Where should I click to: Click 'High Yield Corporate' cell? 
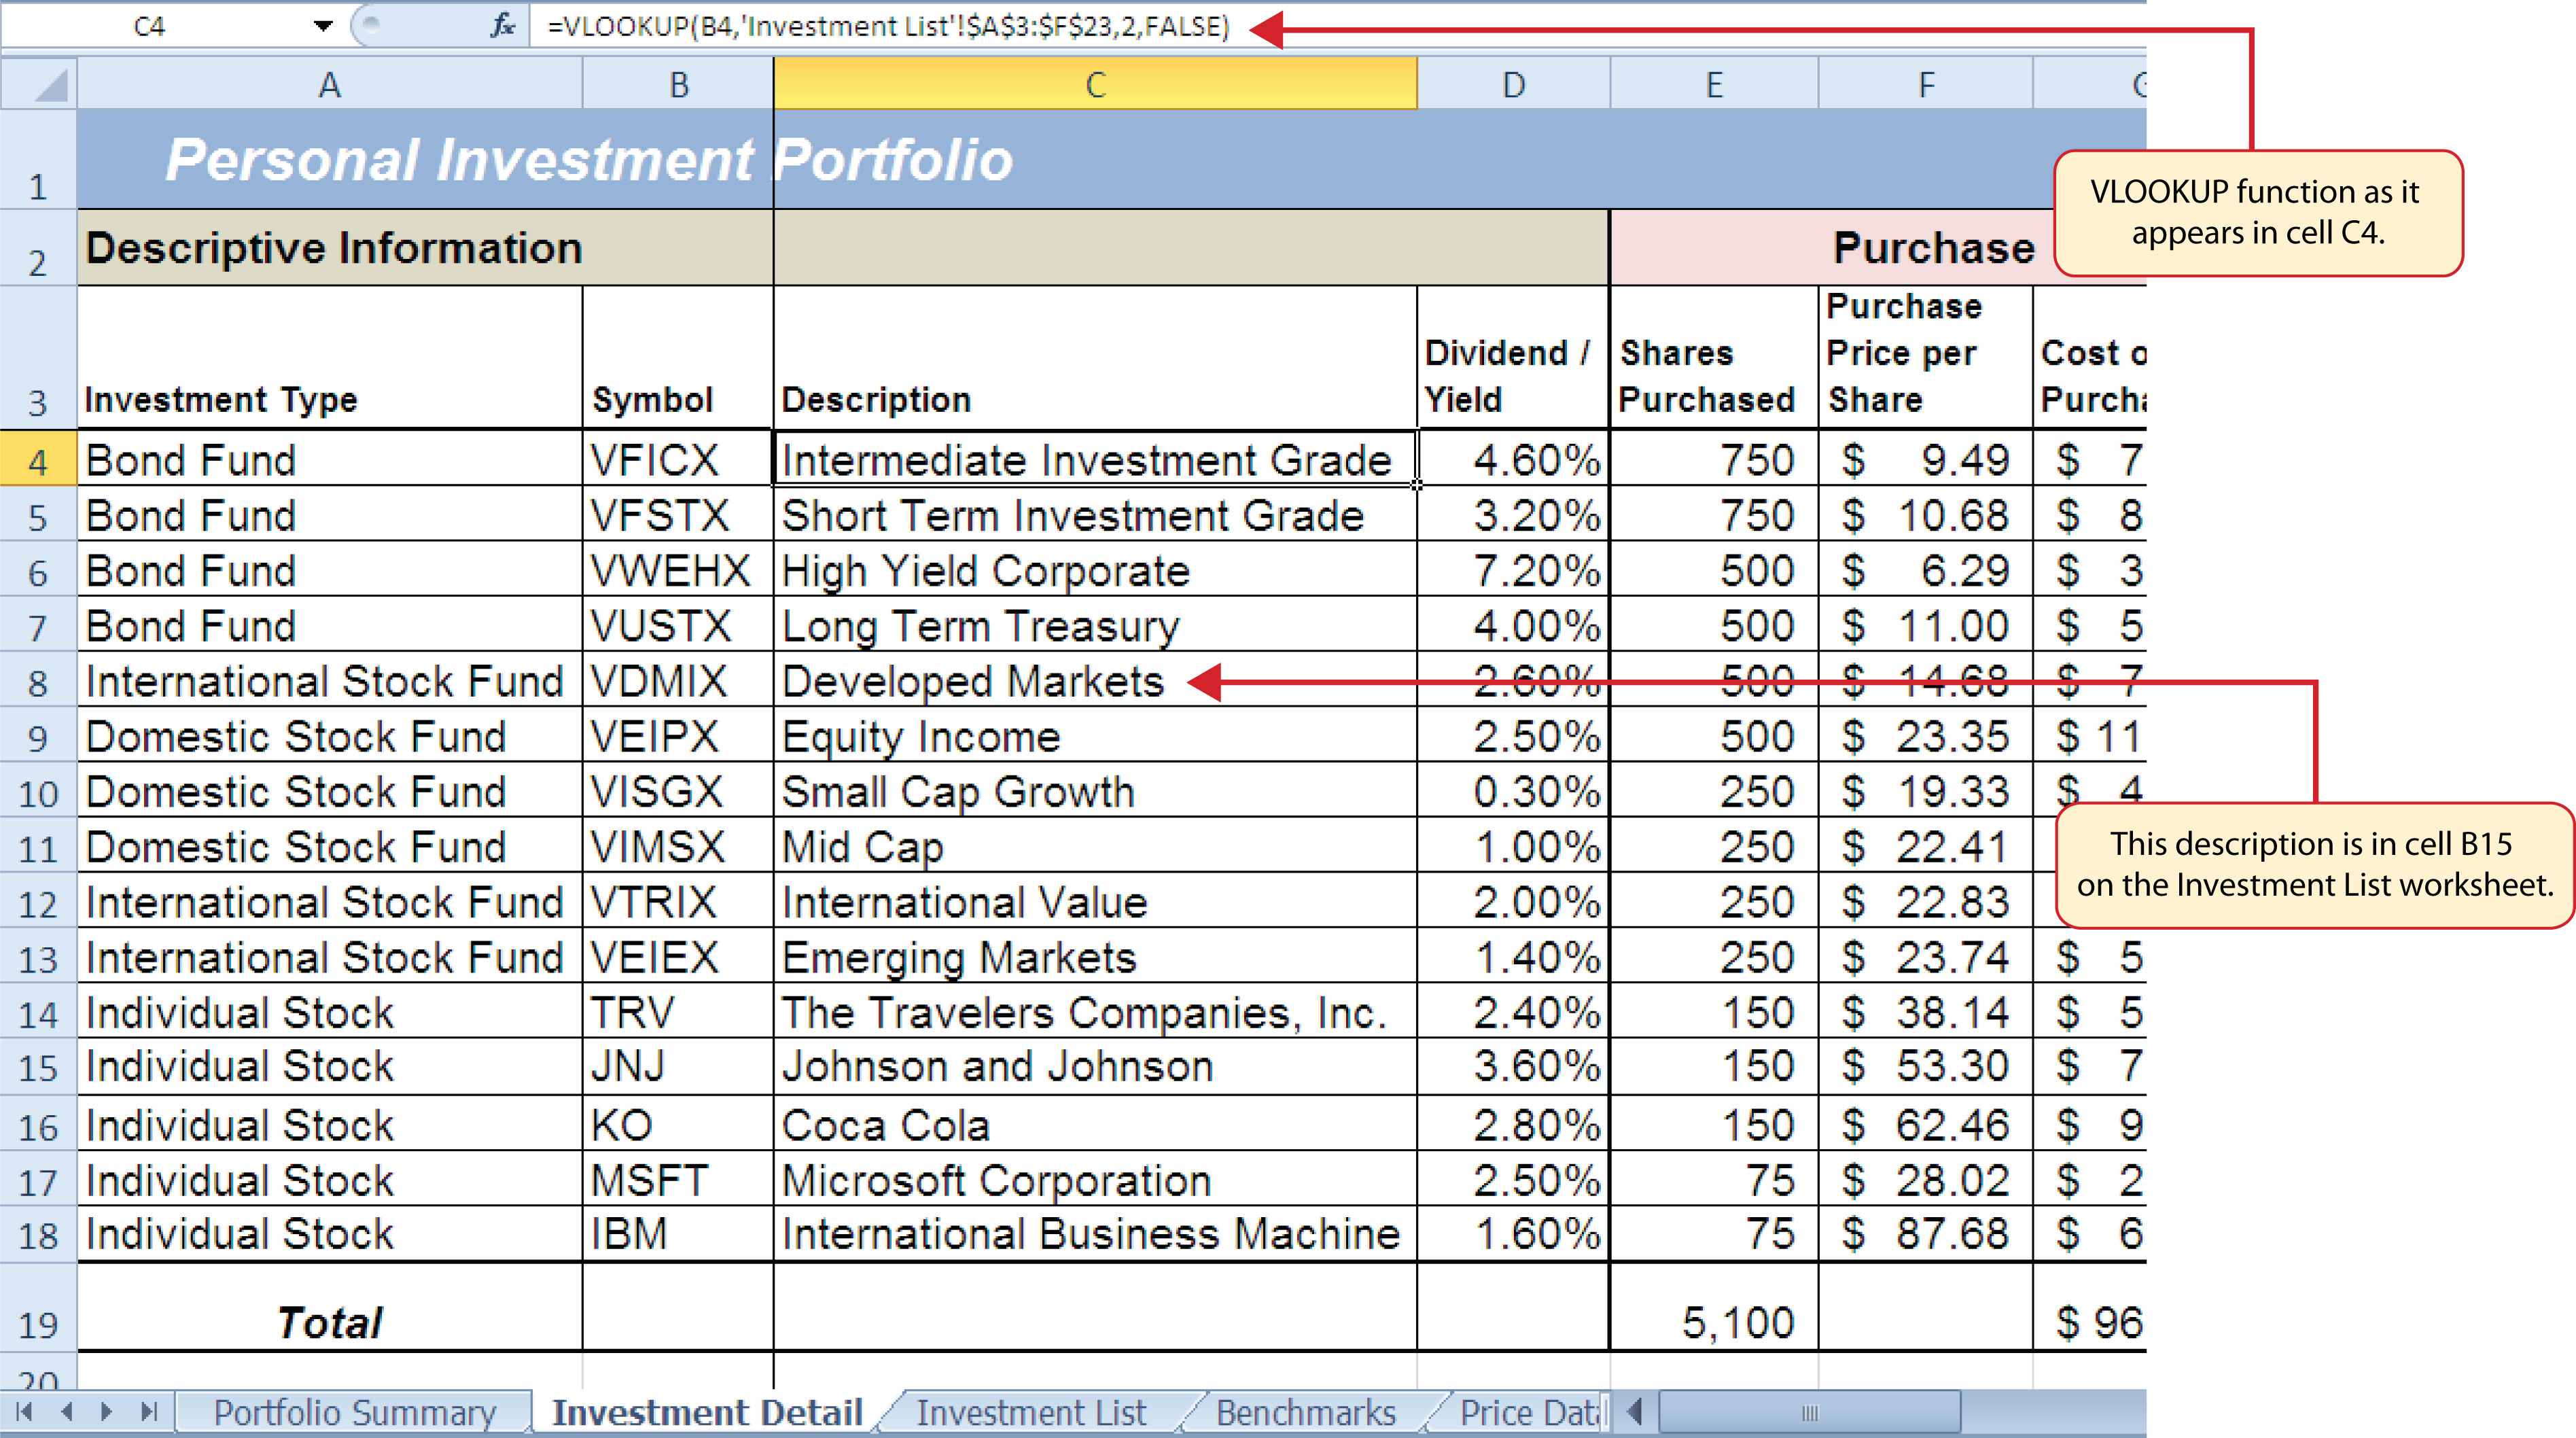[x=1095, y=570]
